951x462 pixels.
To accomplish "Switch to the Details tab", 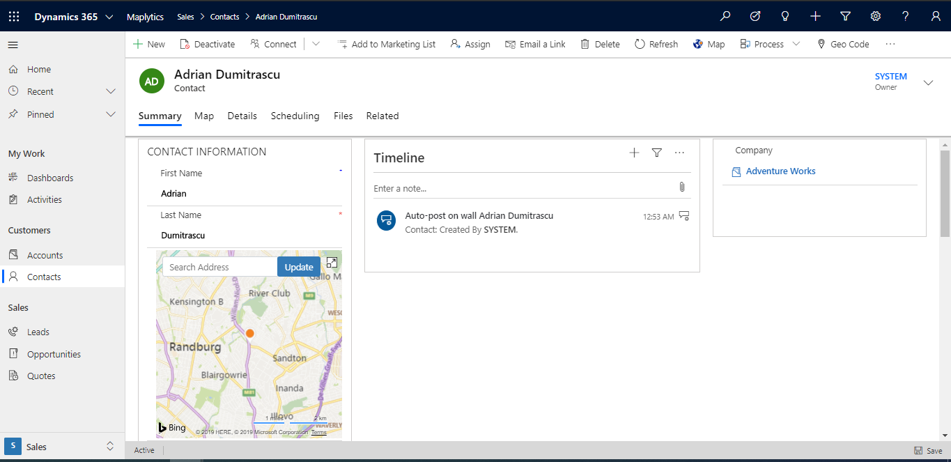I will [x=242, y=116].
